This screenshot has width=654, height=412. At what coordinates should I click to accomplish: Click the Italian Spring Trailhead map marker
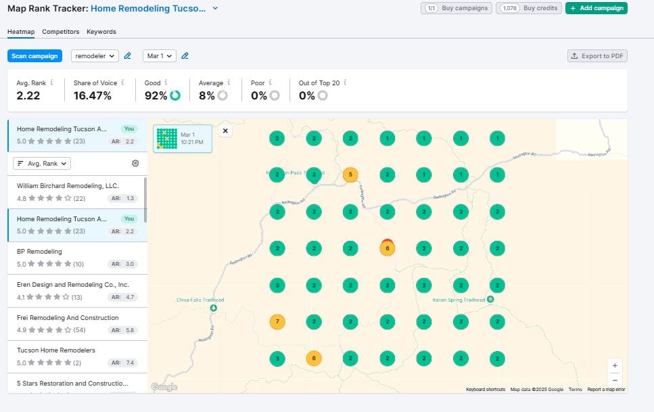coord(490,299)
